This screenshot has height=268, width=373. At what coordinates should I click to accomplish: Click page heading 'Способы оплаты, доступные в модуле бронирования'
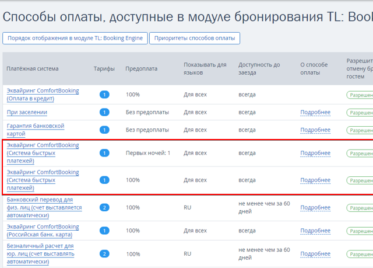pos(163,17)
